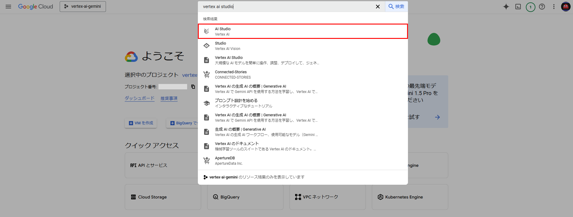Screen dimensions: 573x217
Task: Select Studio Vertex AI Vision result
Action: tap(303, 46)
